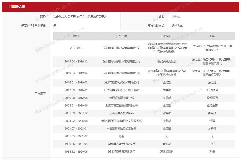Click 武汉海通证券赤壁网上交易服务部 employer cell
The width and height of the screenshot is (241, 160).
click(x=121, y=121)
